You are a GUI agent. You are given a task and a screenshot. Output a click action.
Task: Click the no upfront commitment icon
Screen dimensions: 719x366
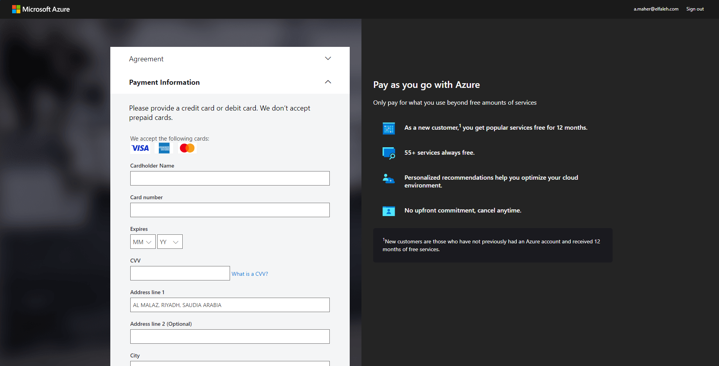[389, 211]
